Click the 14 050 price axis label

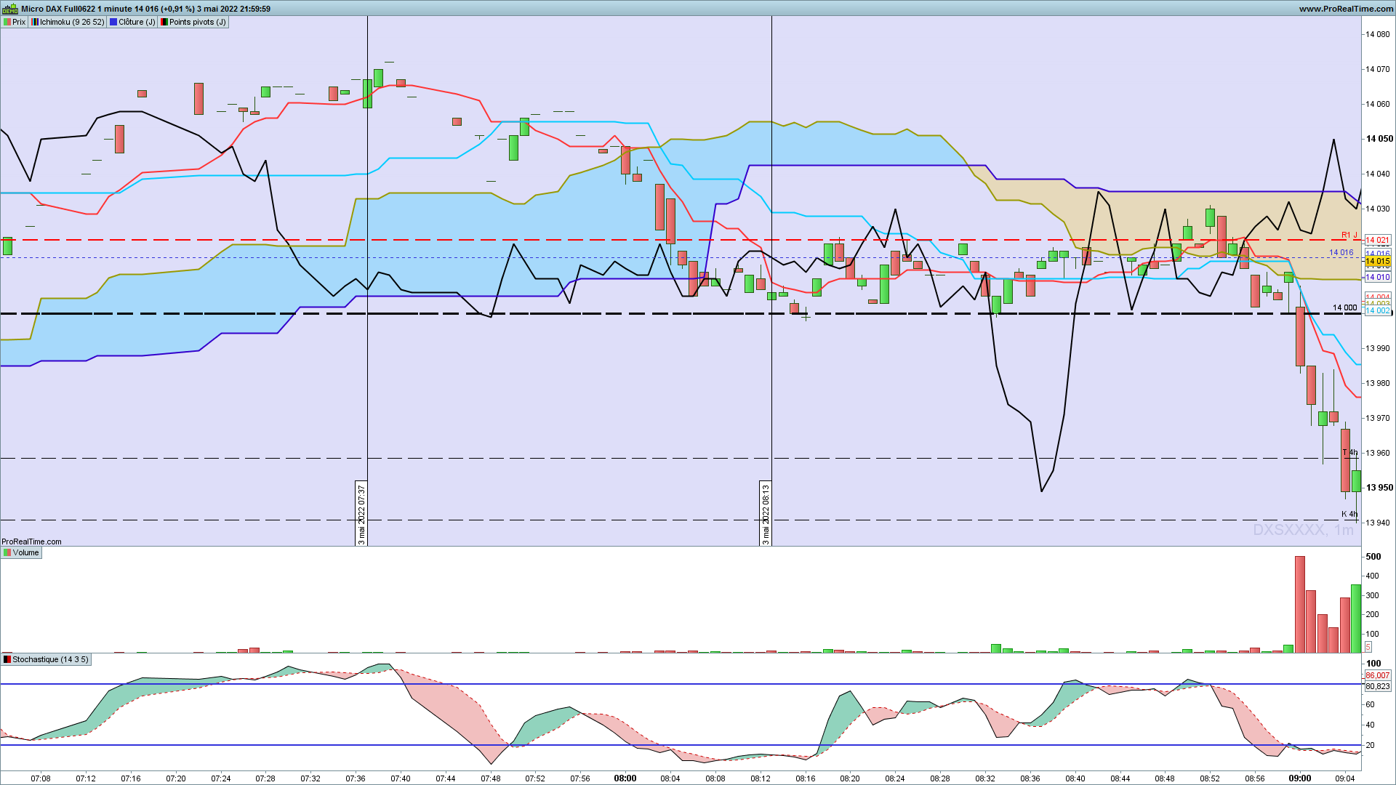point(1379,139)
